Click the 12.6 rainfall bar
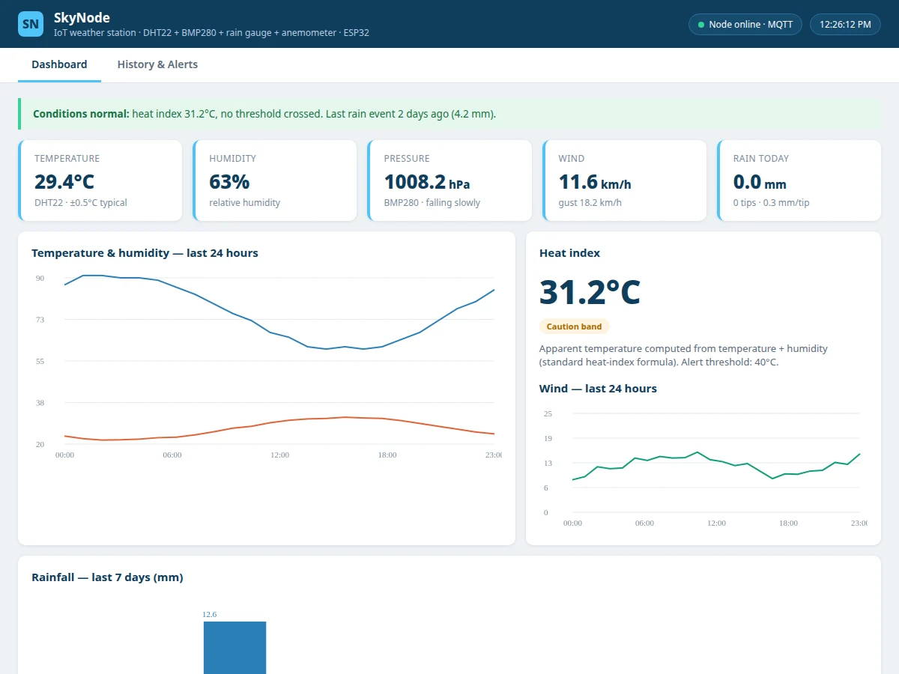 tap(234, 647)
